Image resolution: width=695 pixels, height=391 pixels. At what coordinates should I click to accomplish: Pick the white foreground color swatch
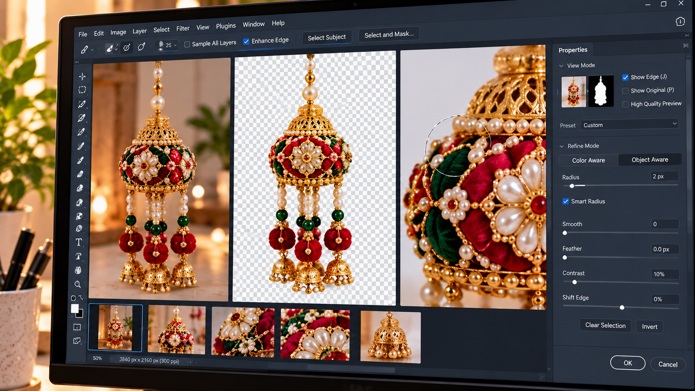pos(75,308)
